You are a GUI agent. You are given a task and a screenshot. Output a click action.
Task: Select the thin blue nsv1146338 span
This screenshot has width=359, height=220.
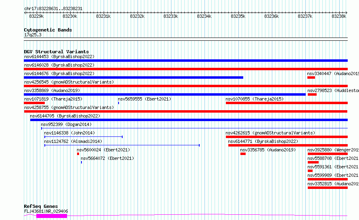pos(83,137)
